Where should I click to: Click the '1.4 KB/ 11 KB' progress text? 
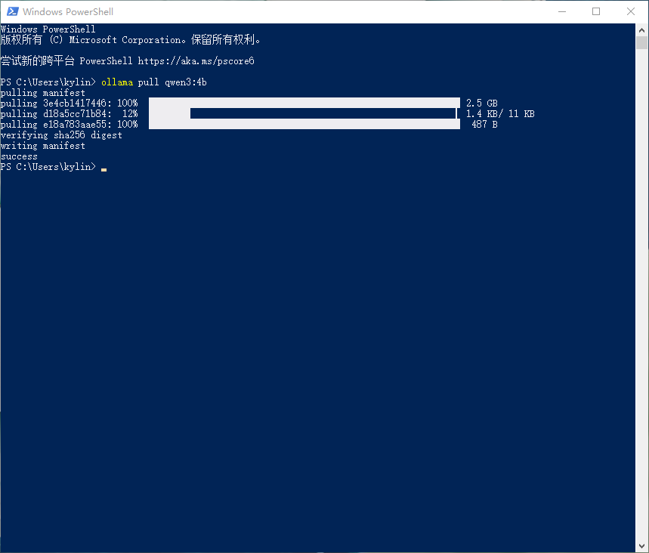500,114
